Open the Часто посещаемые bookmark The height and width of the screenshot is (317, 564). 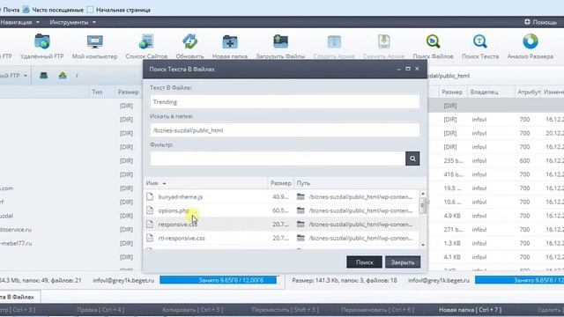(x=54, y=10)
